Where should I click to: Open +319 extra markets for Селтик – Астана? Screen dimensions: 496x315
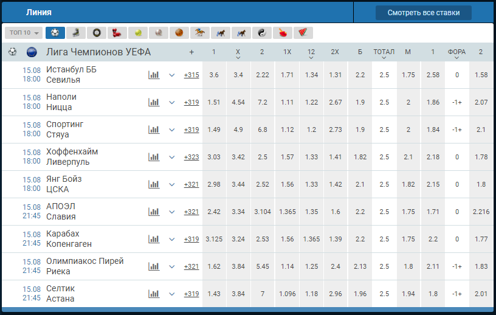click(x=191, y=294)
